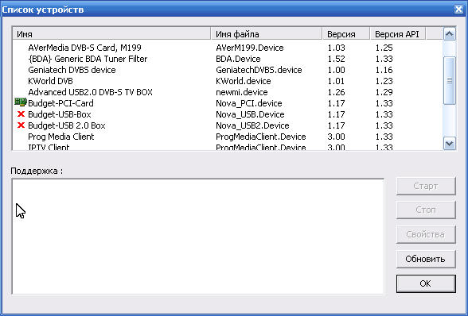Click the scroll up arrow of device list

pos(450,33)
